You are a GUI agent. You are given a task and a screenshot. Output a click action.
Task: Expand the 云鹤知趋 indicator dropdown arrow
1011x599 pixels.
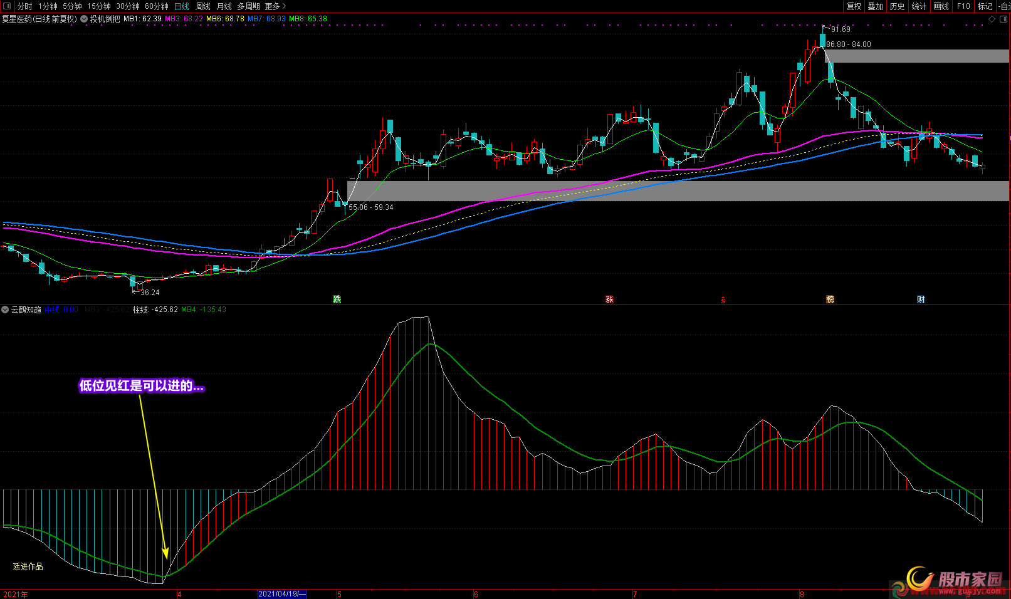5,310
